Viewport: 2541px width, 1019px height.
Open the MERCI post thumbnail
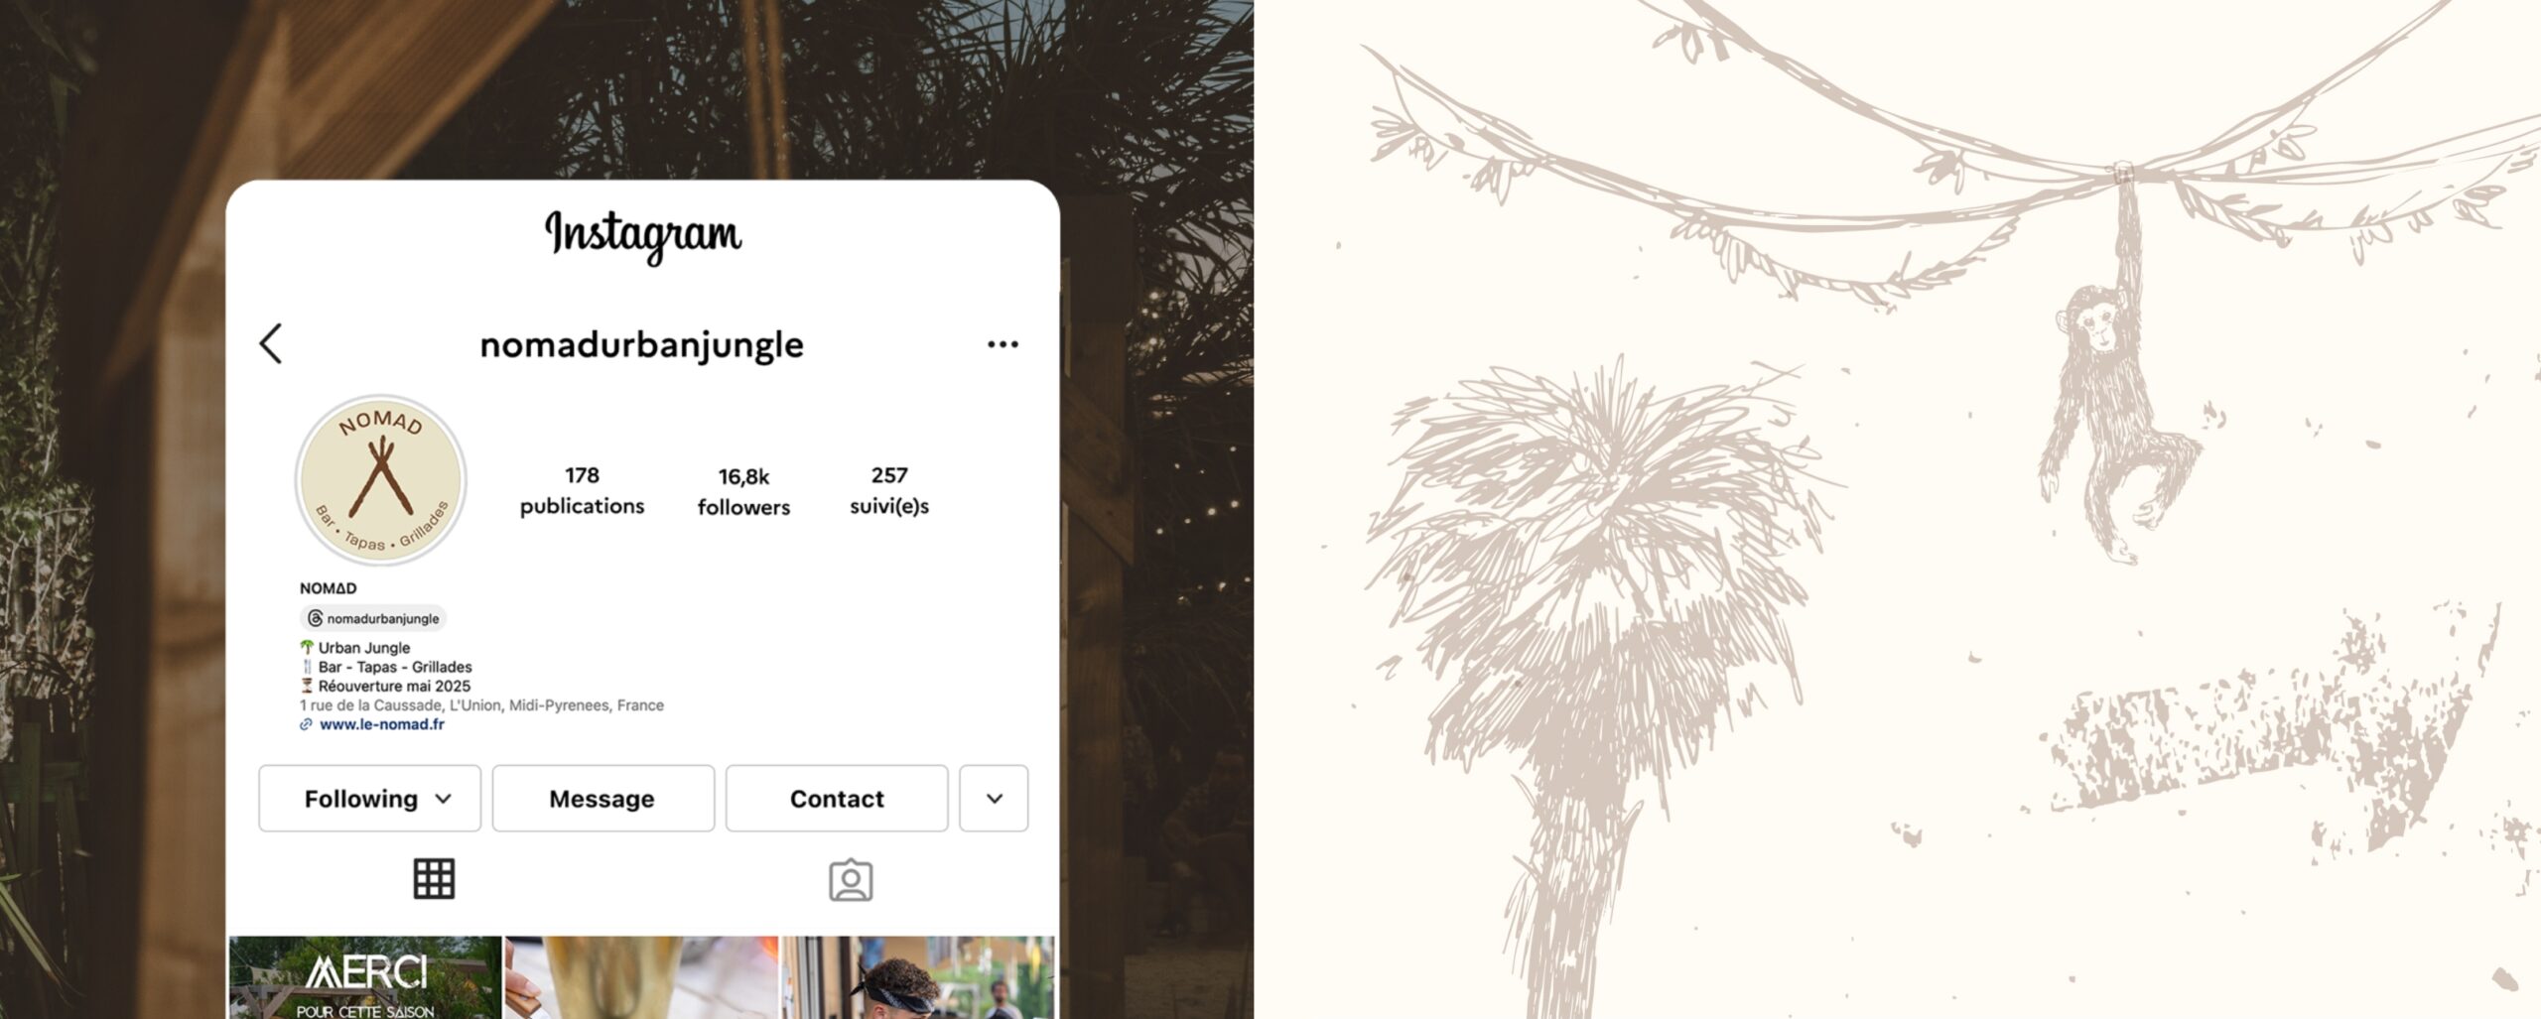[x=365, y=977]
